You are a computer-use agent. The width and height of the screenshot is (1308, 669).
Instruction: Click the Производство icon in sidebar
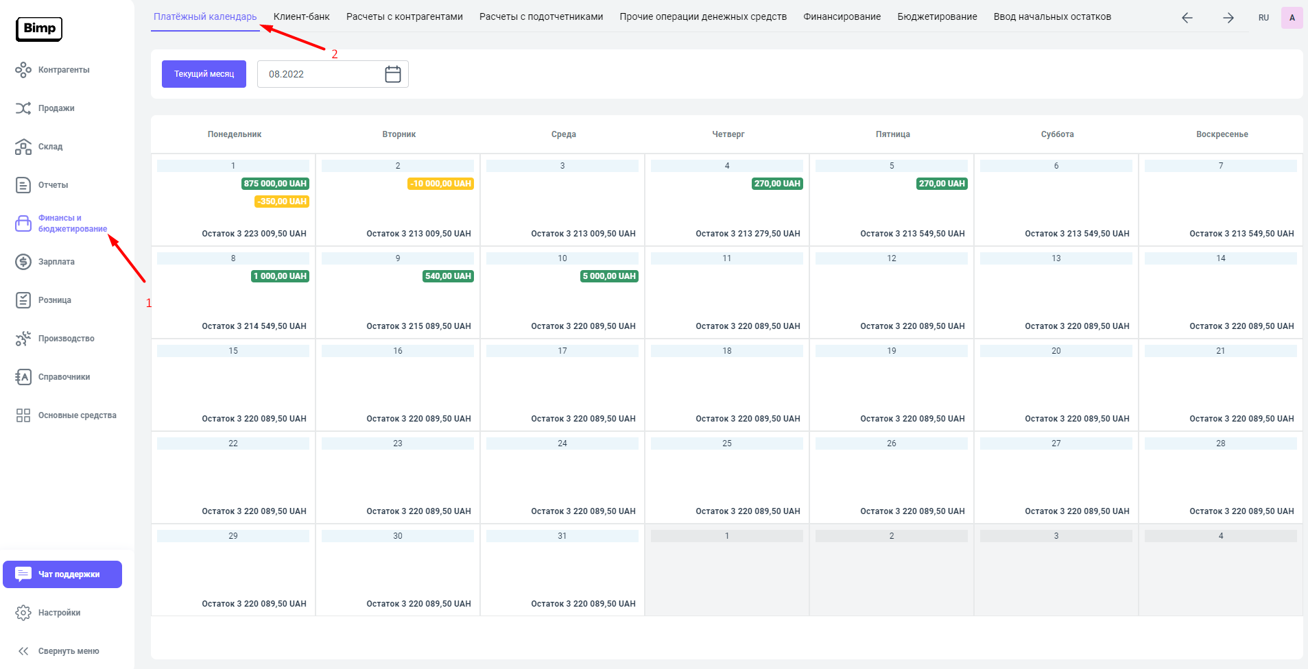pos(23,339)
